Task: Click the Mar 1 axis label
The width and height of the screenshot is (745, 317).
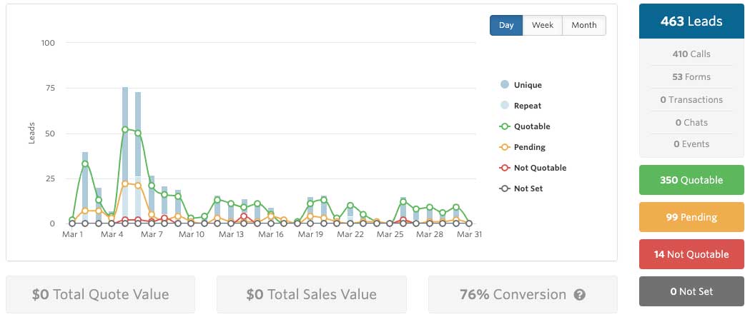Action: [x=73, y=234]
